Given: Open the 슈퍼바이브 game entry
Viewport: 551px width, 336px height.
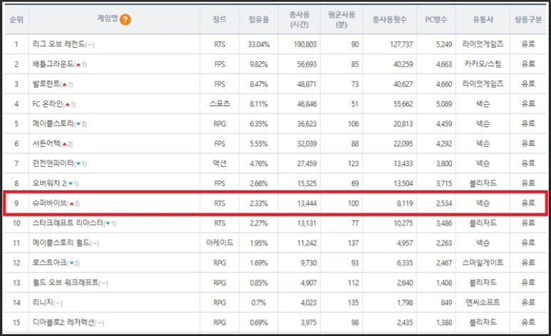Looking at the screenshot, I should 50,203.
